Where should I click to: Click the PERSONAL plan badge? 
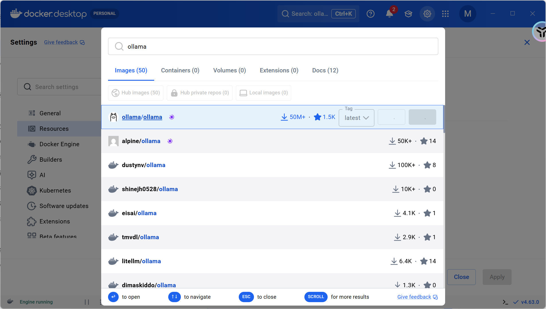click(104, 13)
